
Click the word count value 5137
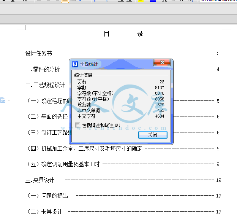[x=160, y=88]
